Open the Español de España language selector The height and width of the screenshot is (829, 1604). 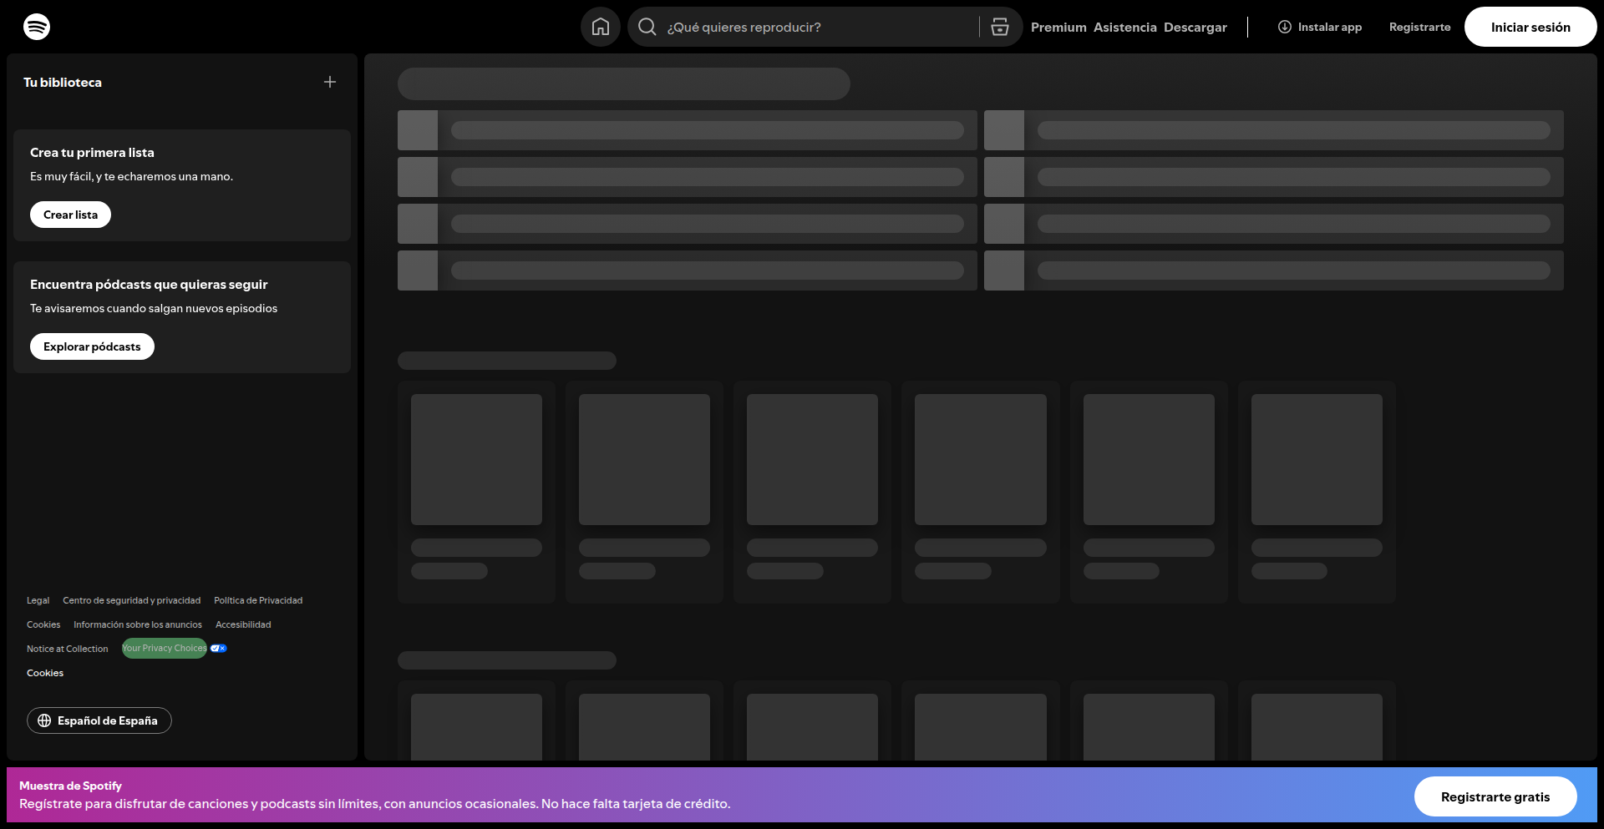click(99, 720)
